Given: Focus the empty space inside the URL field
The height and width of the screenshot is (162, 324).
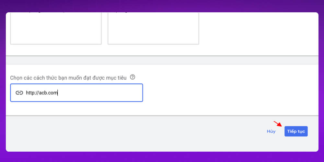Looking at the screenshot, I should 100,93.
